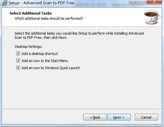Click the instruction paragraph about additional tasks
Screen dimensions: 164x127
[x=79, y=35]
